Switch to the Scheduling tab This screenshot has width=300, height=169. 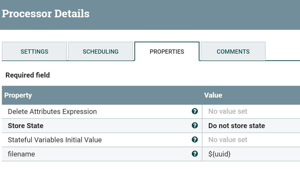[x=100, y=52]
